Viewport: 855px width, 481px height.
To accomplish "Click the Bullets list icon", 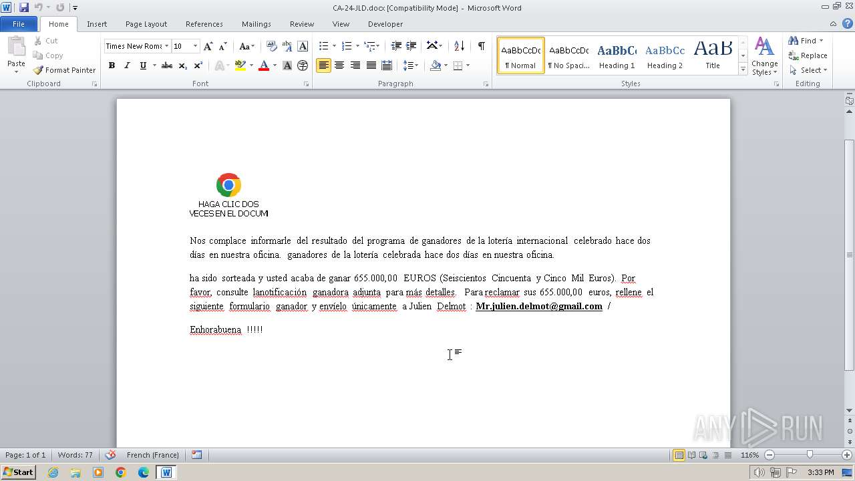I will point(323,46).
